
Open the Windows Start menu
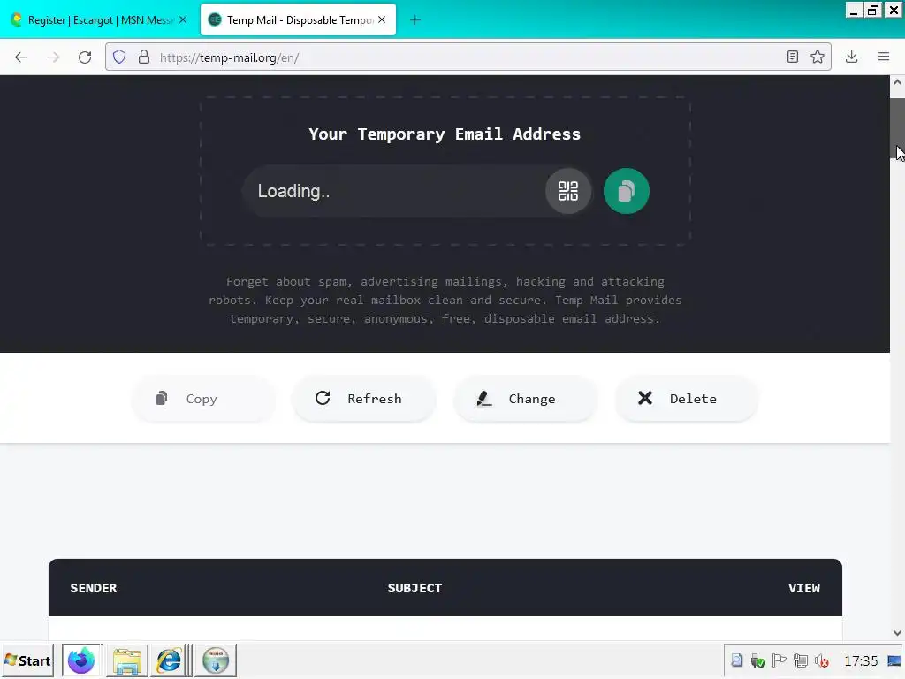point(27,660)
